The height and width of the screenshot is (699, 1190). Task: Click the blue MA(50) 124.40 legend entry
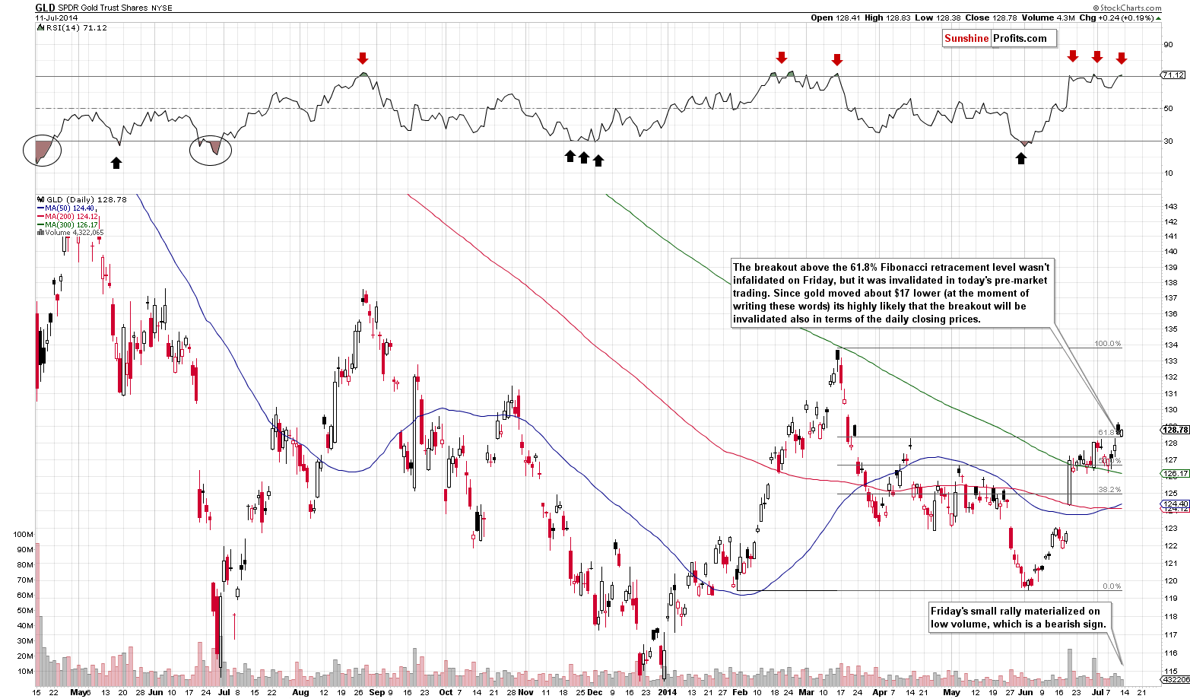[65, 208]
